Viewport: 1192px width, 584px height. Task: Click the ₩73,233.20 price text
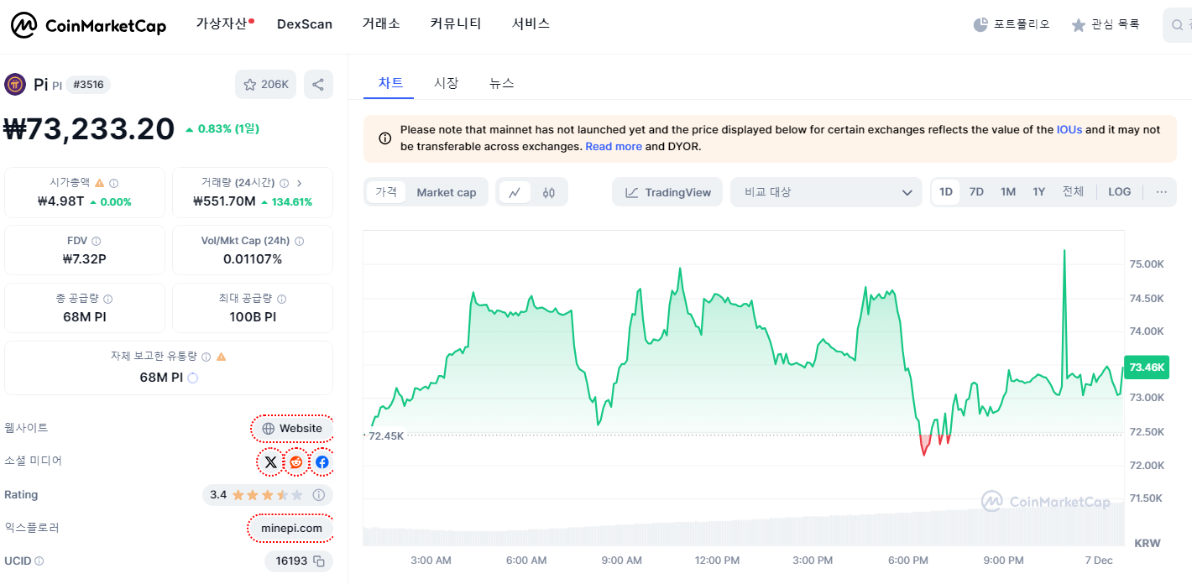90,128
